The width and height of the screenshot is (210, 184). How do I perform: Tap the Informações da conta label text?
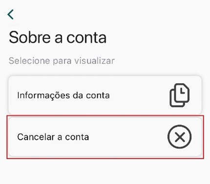coord(63,95)
